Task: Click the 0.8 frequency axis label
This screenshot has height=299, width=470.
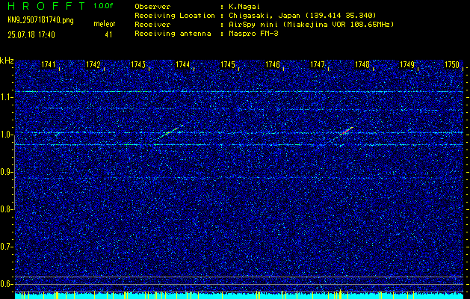Action: coord(5,209)
